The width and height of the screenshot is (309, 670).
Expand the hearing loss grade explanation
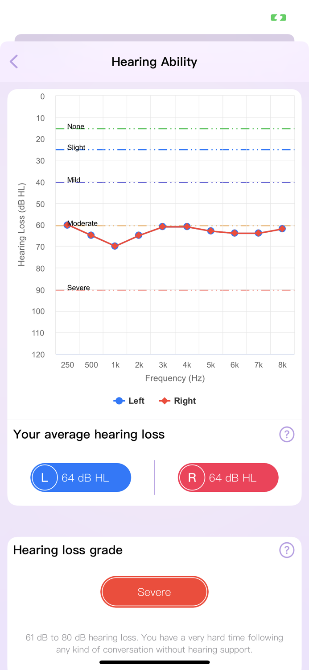click(x=287, y=550)
